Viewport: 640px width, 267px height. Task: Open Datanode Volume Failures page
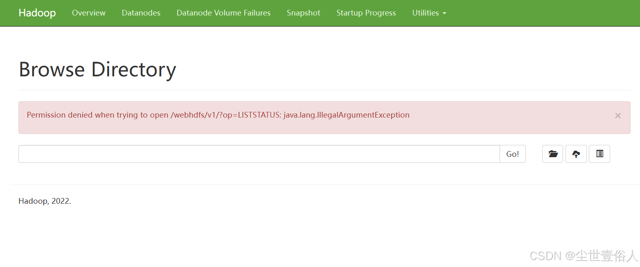click(223, 13)
